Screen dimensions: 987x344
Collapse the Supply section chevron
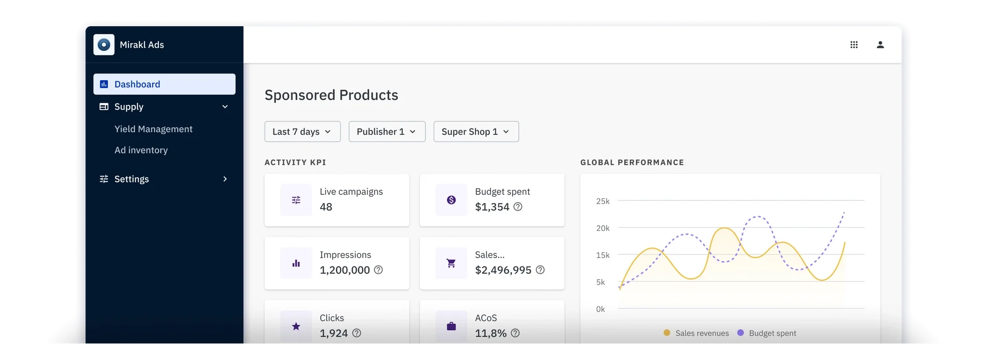[x=225, y=107]
